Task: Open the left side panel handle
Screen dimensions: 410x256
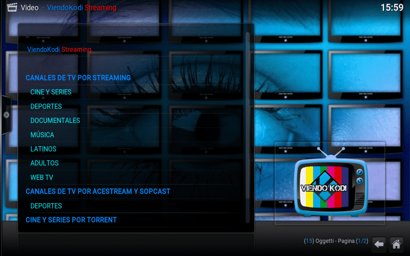Action: tap(6, 115)
